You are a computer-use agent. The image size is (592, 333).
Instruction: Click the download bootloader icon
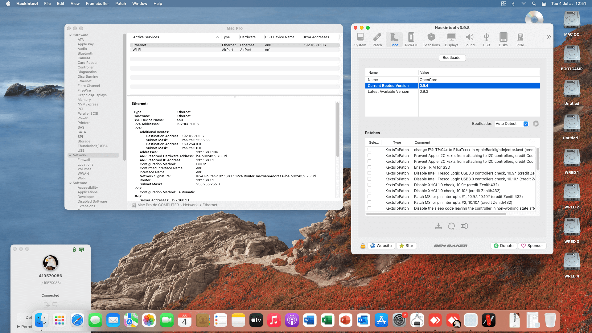(438, 226)
